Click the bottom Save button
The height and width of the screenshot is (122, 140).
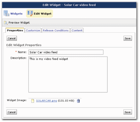pyautogui.click(x=128, y=112)
